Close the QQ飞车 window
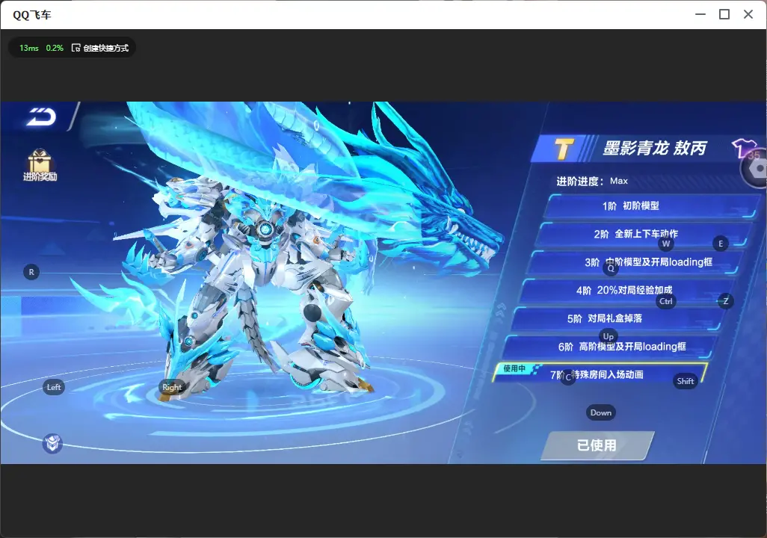The height and width of the screenshot is (538, 767). [x=748, y=15]
